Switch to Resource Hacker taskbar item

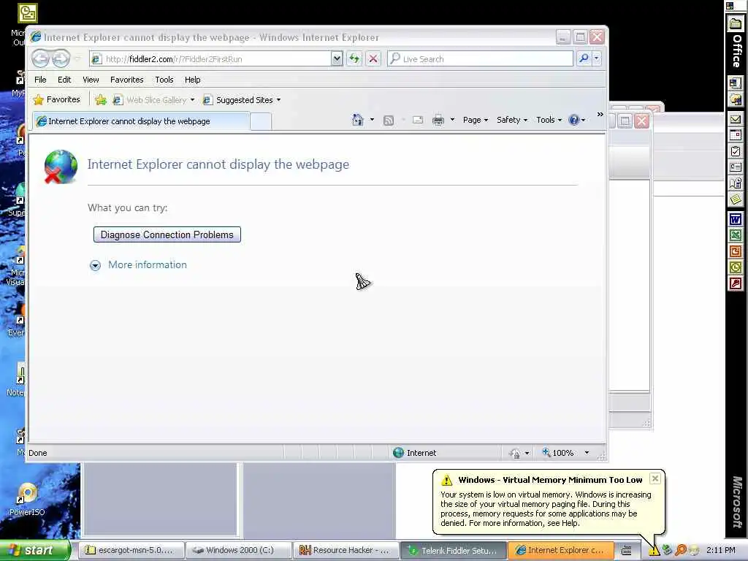click(346, 550)
